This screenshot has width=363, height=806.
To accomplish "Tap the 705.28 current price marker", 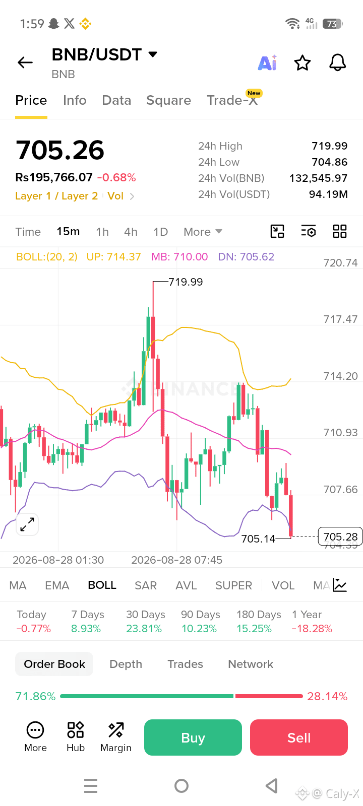I will click(340, 536).
